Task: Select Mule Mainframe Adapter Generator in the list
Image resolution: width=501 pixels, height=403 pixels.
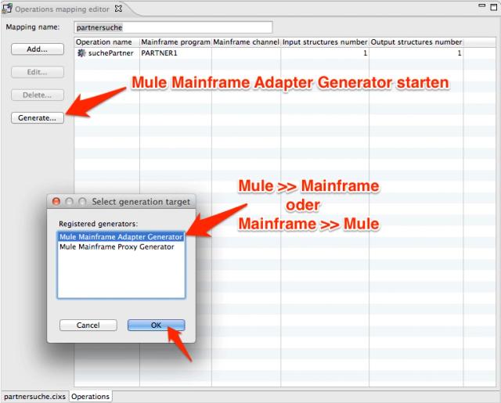Action: pos(121,236)
